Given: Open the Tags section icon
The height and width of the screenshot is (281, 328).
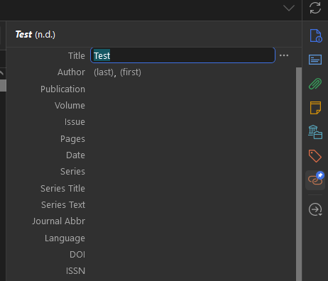Looking at the screenshot, I should (x=315, y=156).
